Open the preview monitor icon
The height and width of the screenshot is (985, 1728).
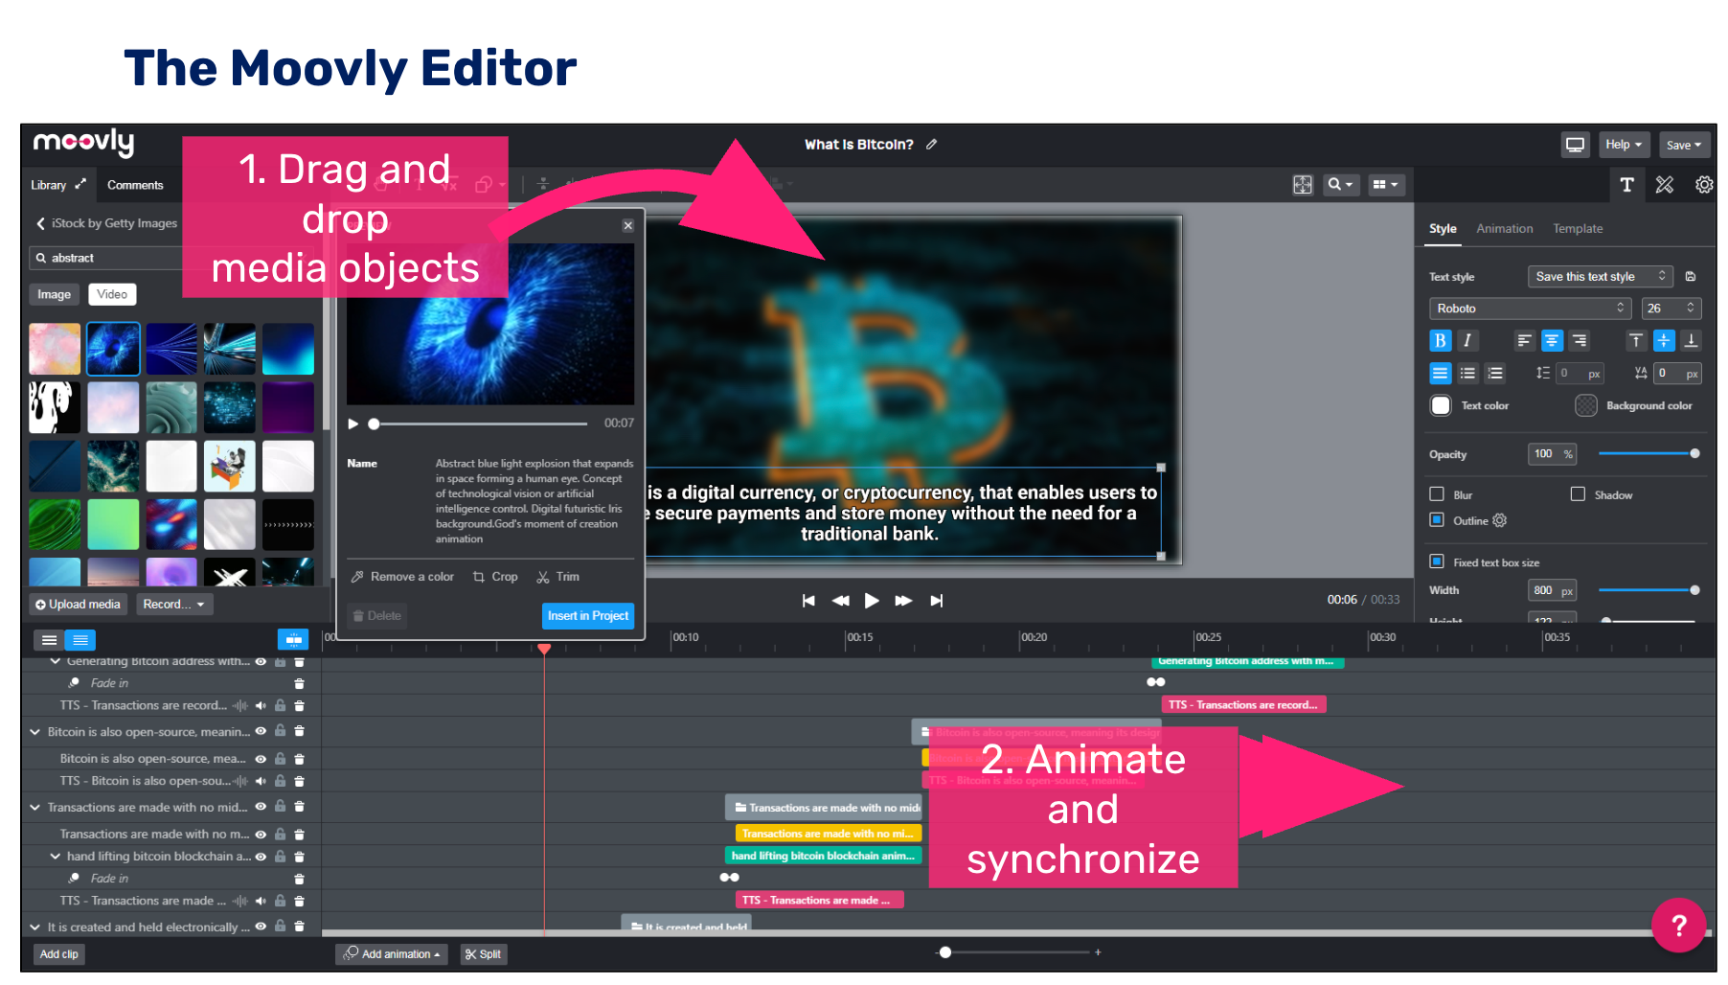pos(1575,145)
